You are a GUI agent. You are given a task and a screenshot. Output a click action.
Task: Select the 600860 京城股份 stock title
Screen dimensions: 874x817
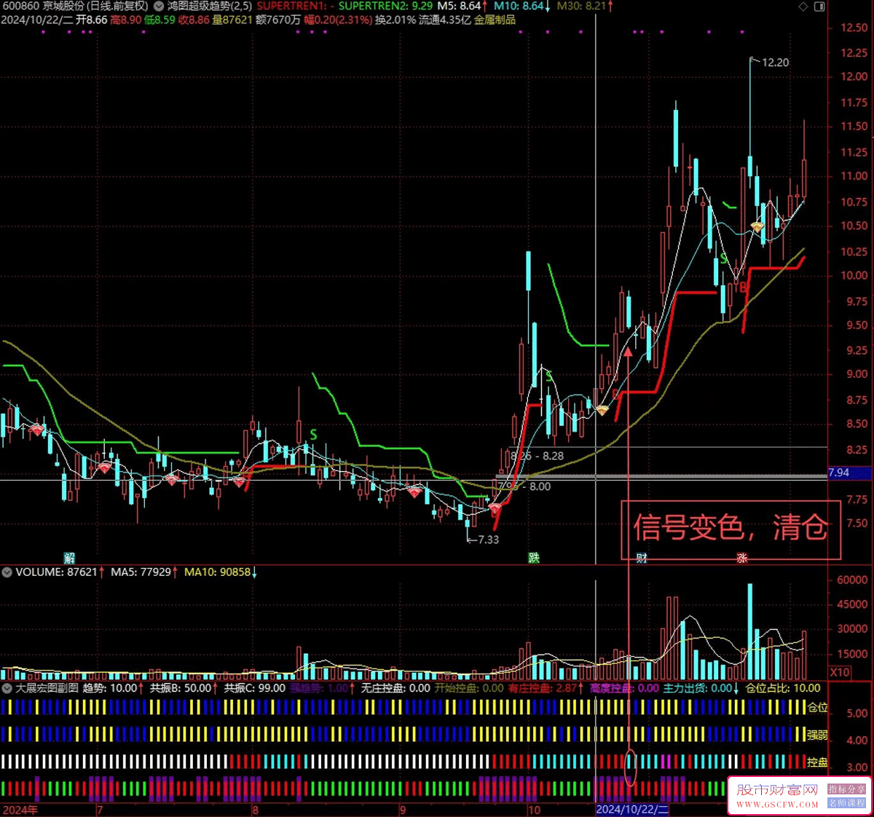tap(43, 6)
